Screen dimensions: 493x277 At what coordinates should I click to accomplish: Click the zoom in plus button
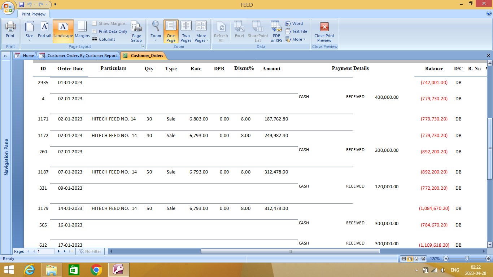[x=488, y=259]
